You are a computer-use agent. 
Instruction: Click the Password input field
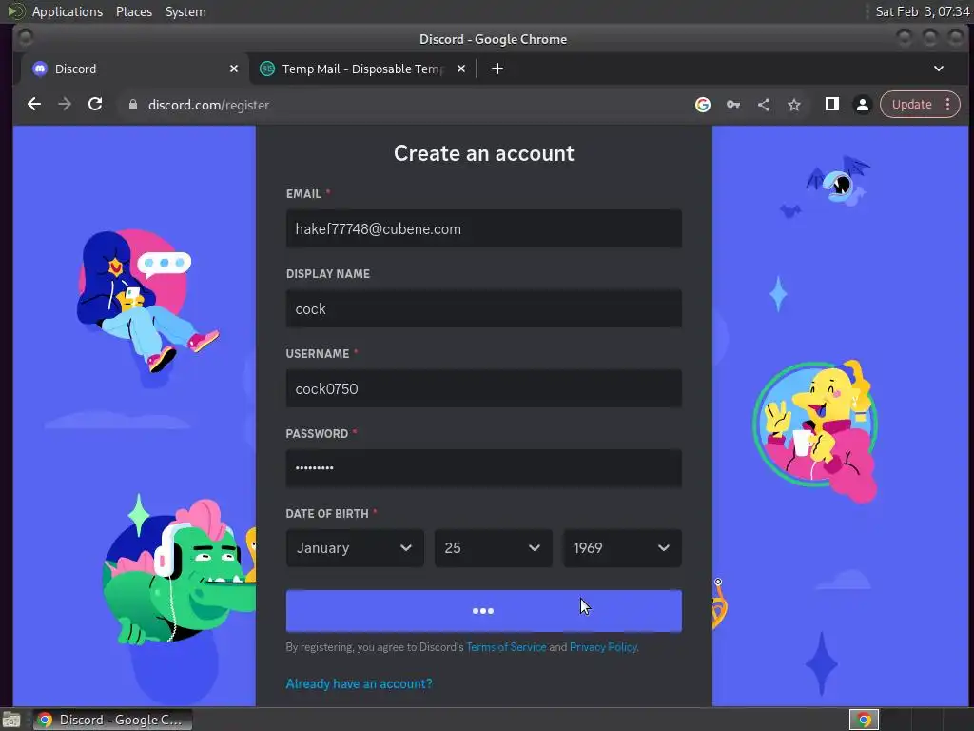tap(484, 468)
